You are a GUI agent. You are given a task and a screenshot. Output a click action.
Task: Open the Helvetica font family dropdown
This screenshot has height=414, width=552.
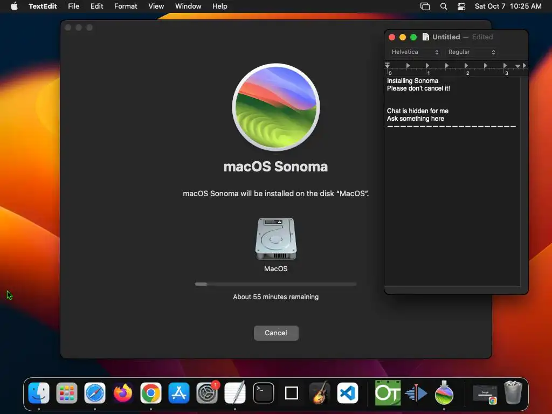point(416,52)
